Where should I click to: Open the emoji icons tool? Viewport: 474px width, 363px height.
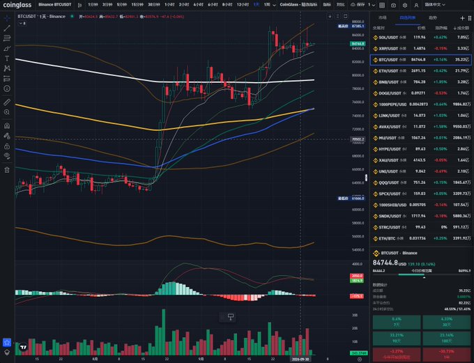tap(7, 88)
